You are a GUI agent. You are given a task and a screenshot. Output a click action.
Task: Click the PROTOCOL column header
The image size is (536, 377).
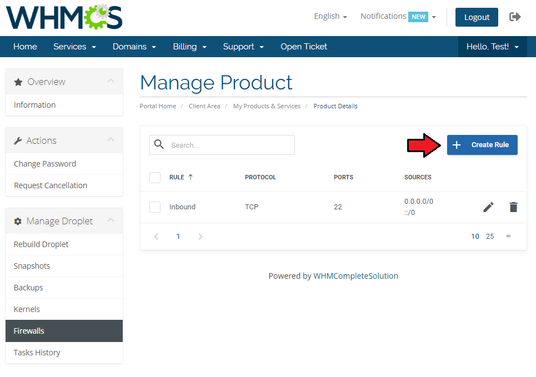point(261,177)
